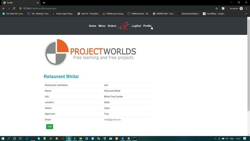The height and width of the screenshot is (141, 250).
Task: Select the Profile browser tab
Action: click(x=21, y=3)
